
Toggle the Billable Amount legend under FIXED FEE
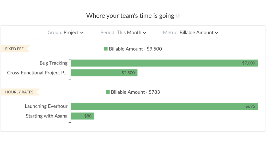pos(133,49)
